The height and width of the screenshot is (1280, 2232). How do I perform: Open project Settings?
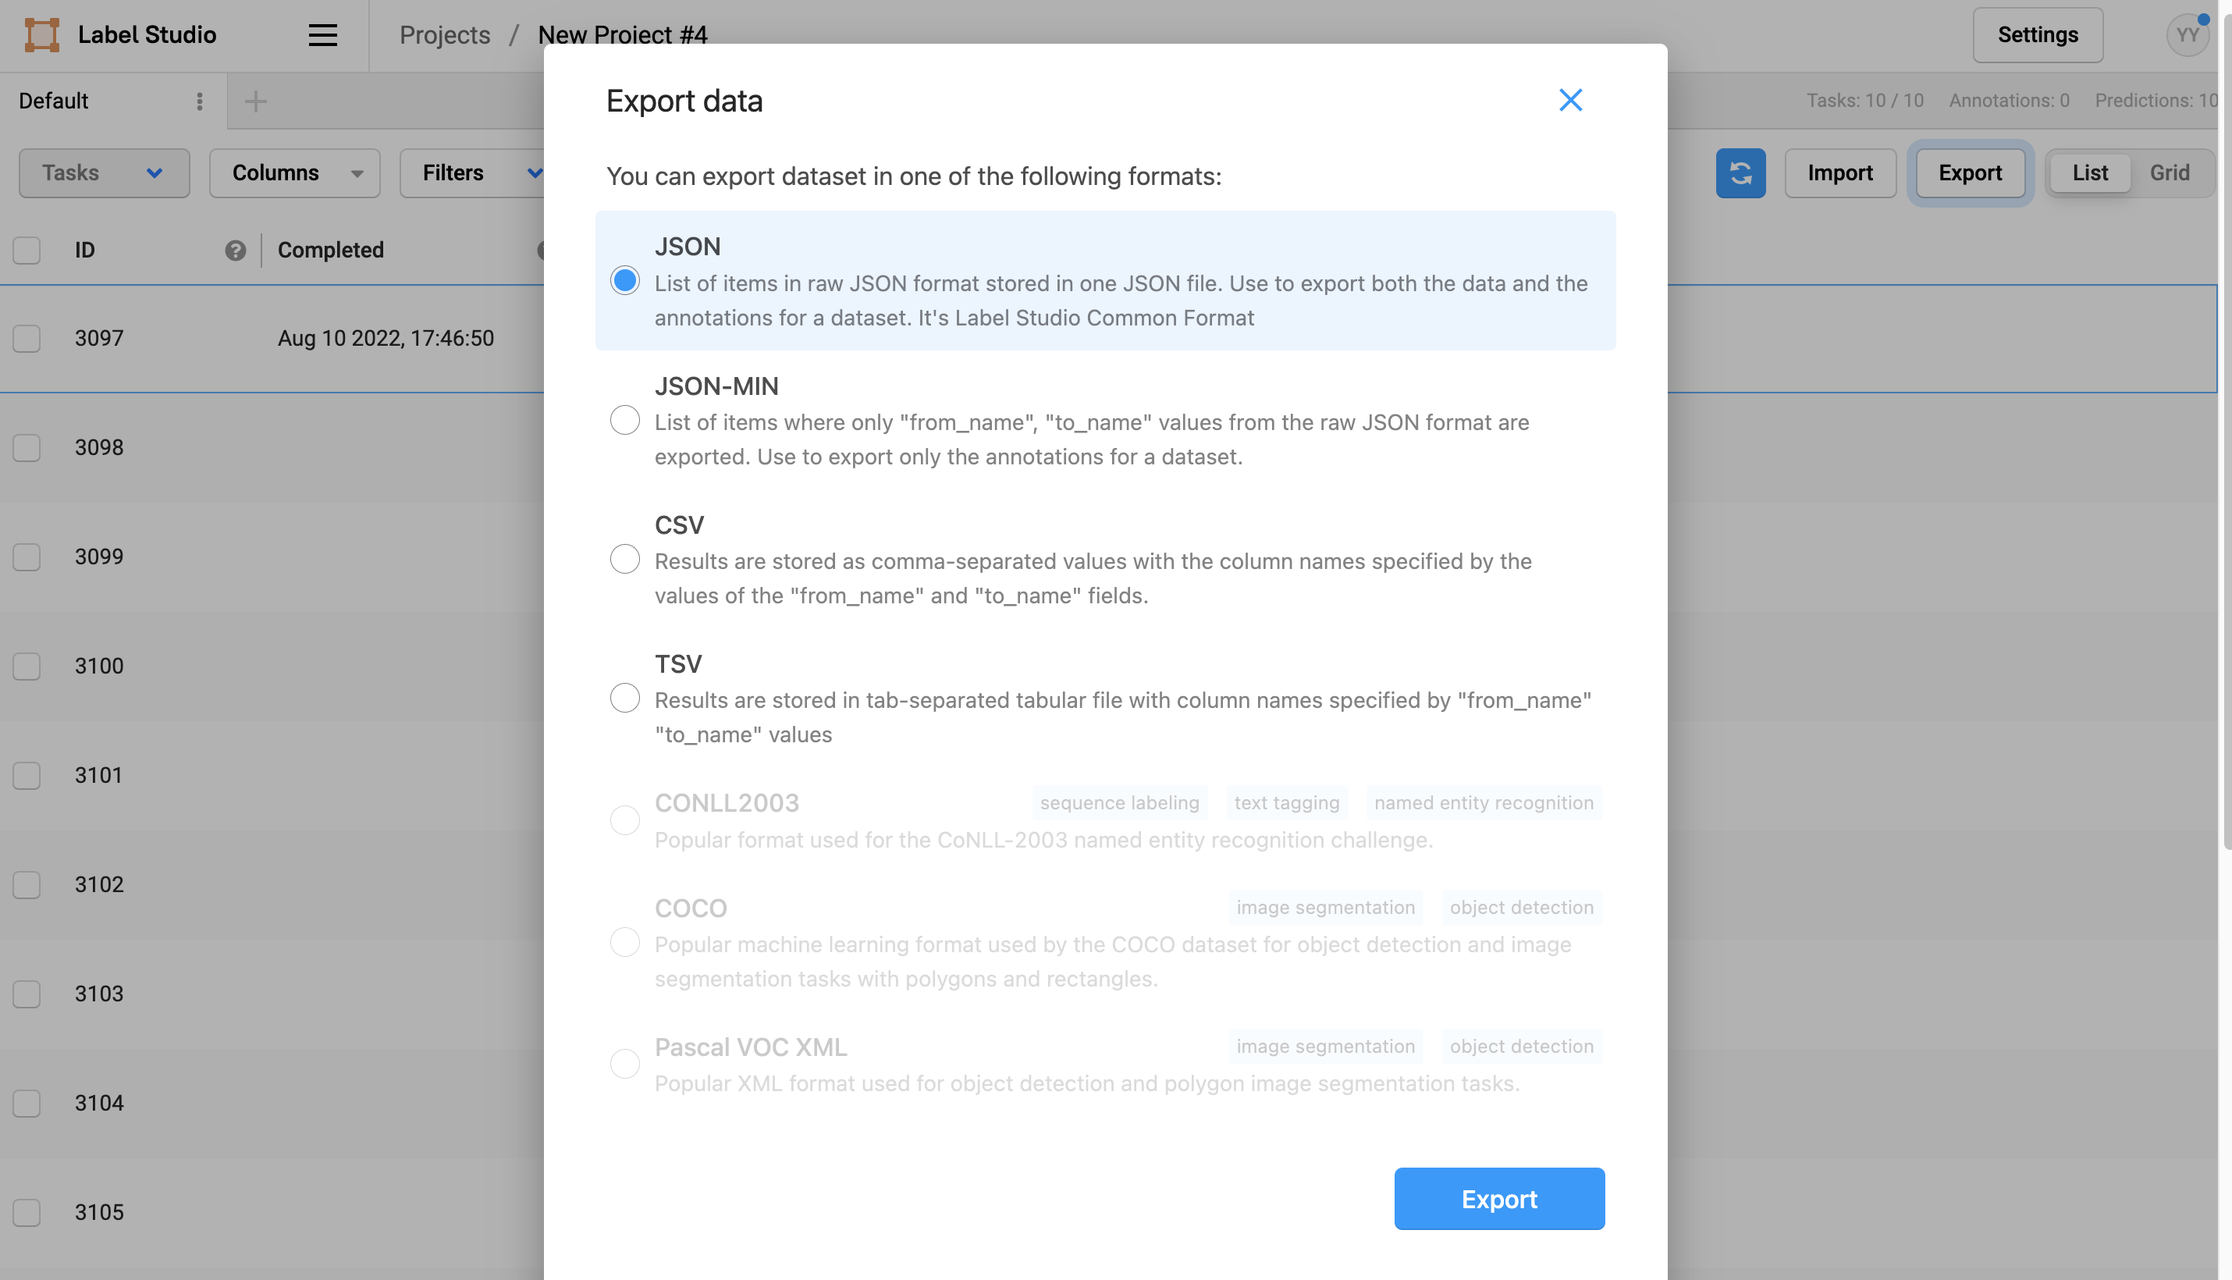(2037, 35)
